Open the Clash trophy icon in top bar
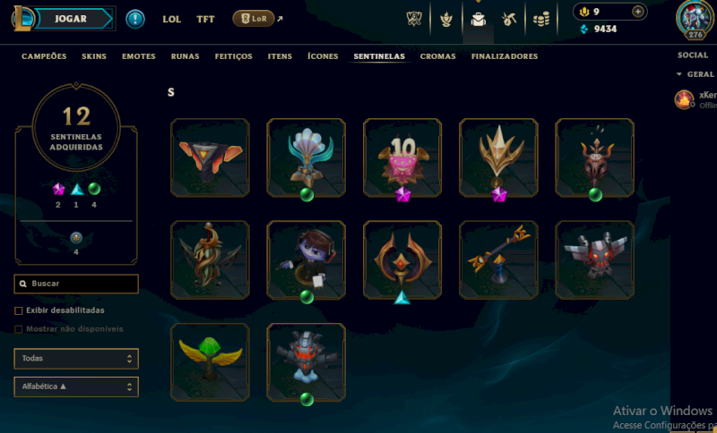 414,19
